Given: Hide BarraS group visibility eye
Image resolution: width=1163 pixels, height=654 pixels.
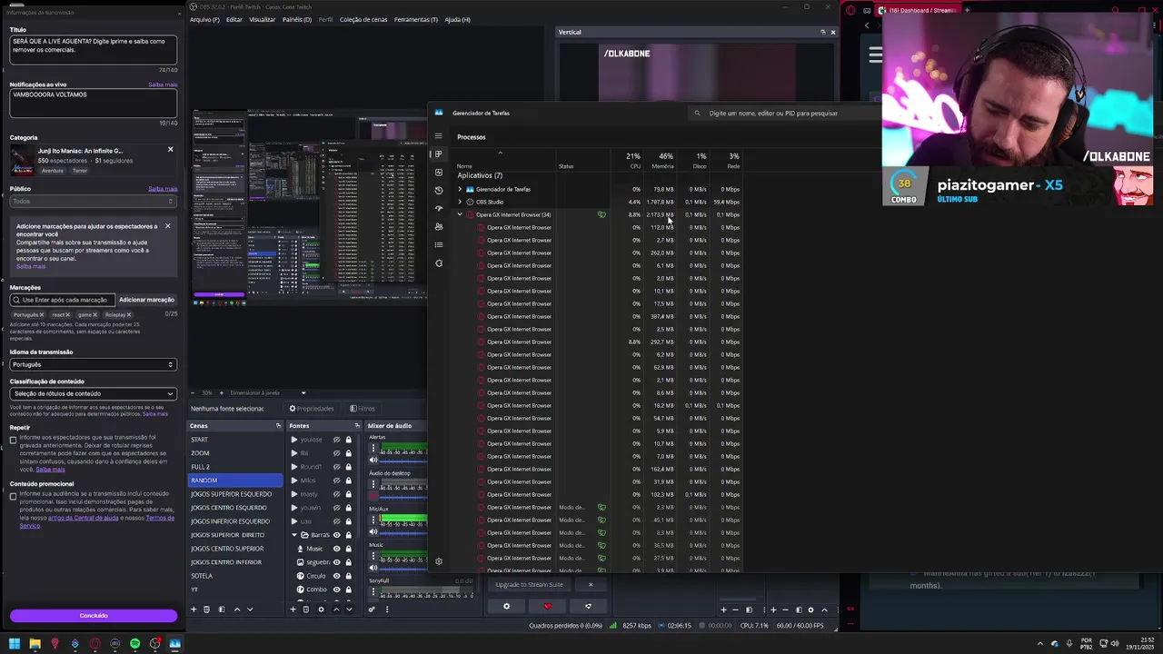Looking at the screenshot, I should tap(336, 535).
